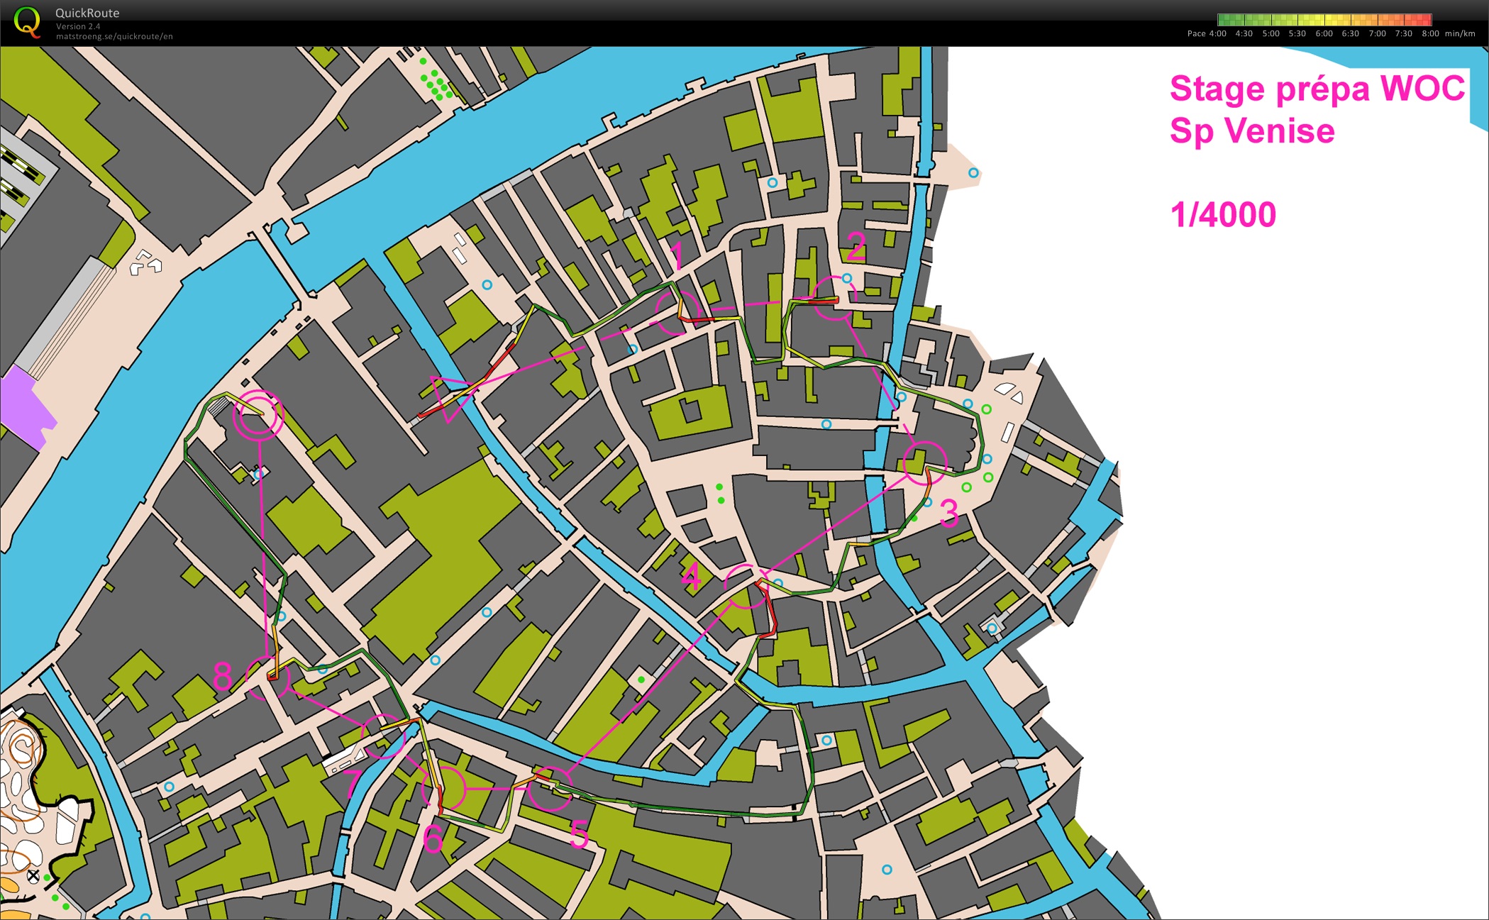Click the Sp Venise subtitle

click(1252, 131)
